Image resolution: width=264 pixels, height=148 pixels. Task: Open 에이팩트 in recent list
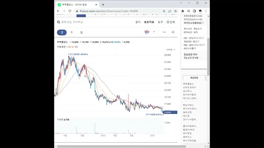[x=187, y=133]
